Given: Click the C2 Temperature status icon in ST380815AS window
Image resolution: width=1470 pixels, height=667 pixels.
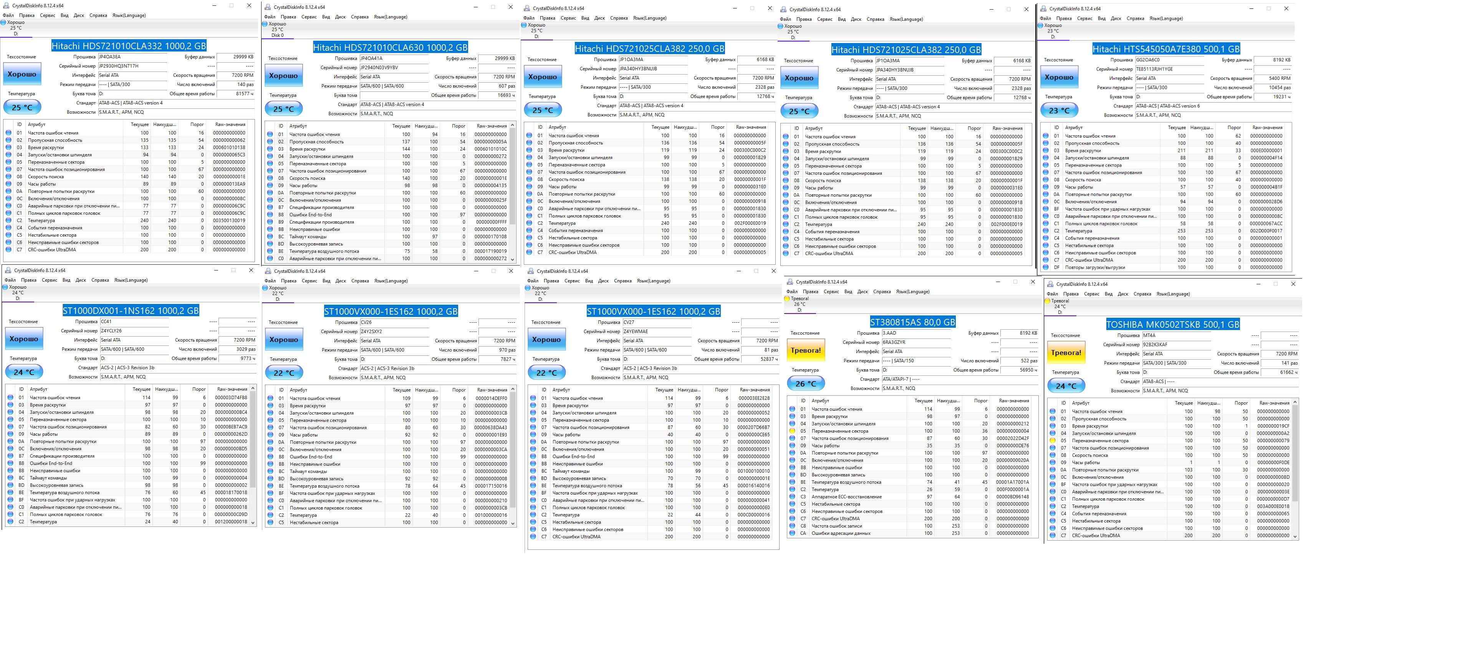Looking at the screenshot, I should 792,489.
